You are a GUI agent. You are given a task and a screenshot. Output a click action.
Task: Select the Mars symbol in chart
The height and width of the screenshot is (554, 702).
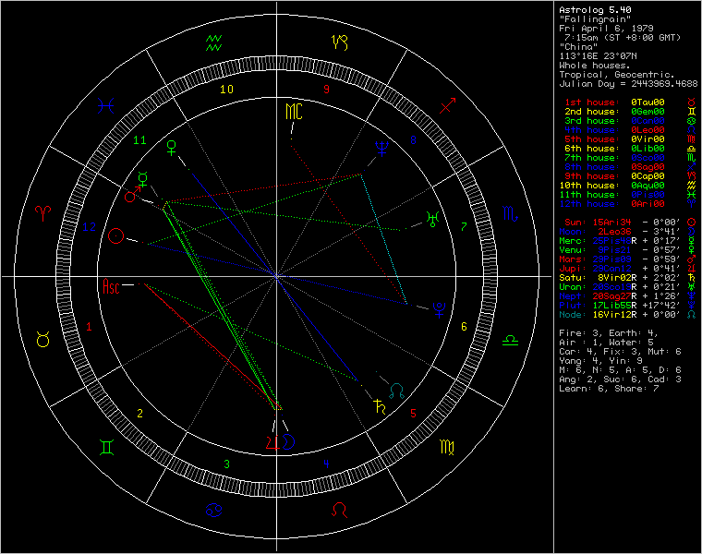132,194
